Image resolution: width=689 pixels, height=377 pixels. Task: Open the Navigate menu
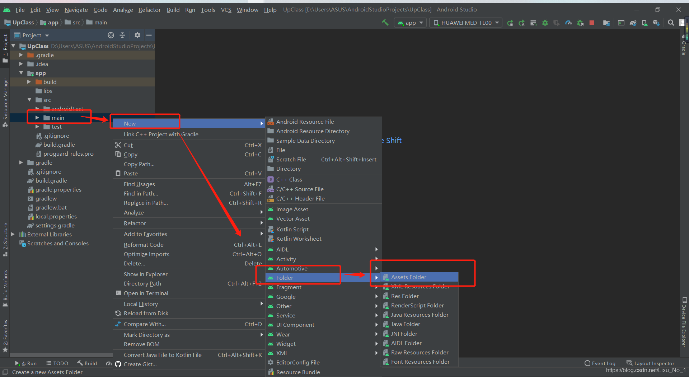pos(76,10)
